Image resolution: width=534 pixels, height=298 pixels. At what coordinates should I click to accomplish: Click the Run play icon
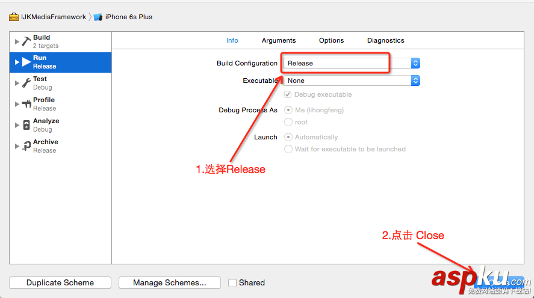[26, 62]
